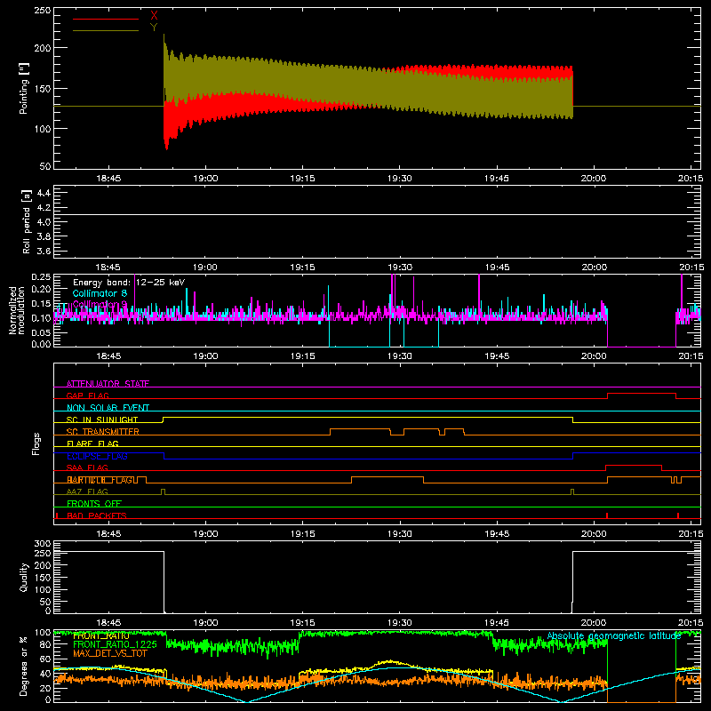Select the SC_IN_SUNLIGHT flag label
This screenshot has height=711, width=711.
pyautogui.click(x=102, y=419)
